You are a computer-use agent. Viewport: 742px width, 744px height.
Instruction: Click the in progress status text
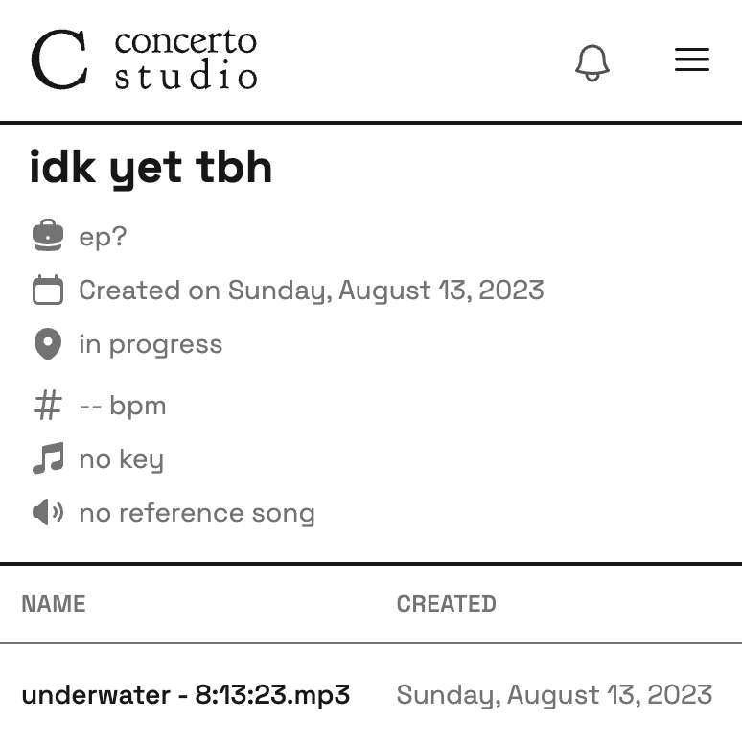click(x=151, y=344)
